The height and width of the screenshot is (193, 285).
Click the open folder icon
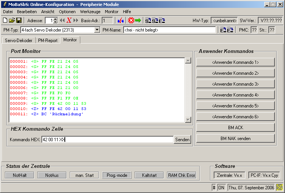coord(12,20)
